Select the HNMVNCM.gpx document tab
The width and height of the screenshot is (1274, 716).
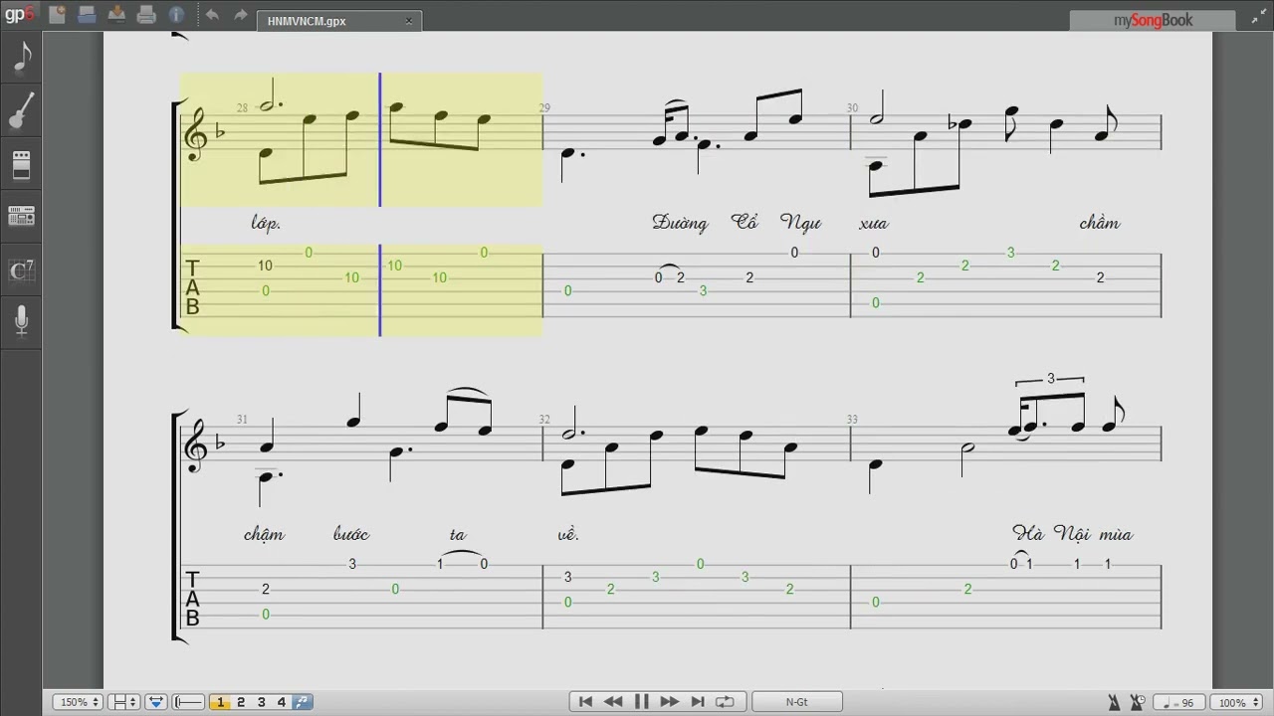tap(338, 21)
